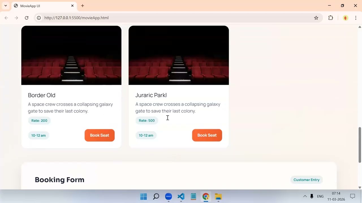Open the Chrome profile avatar
This screenshot has height=203, width=362.
pyautogui.click(x=345, y=18)
